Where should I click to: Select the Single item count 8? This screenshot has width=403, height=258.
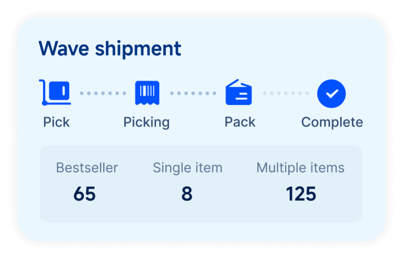pyautogui.click(x=187, y=194)
